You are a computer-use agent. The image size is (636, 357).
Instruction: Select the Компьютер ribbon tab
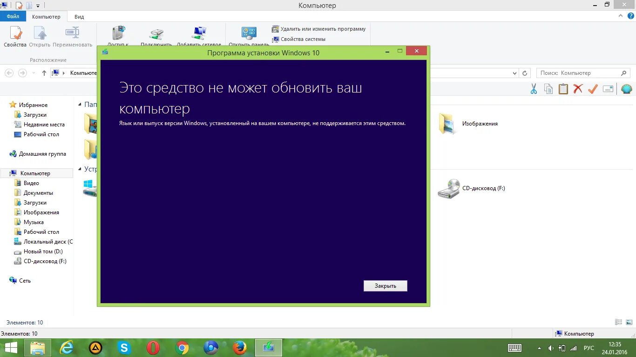(46, 17)
